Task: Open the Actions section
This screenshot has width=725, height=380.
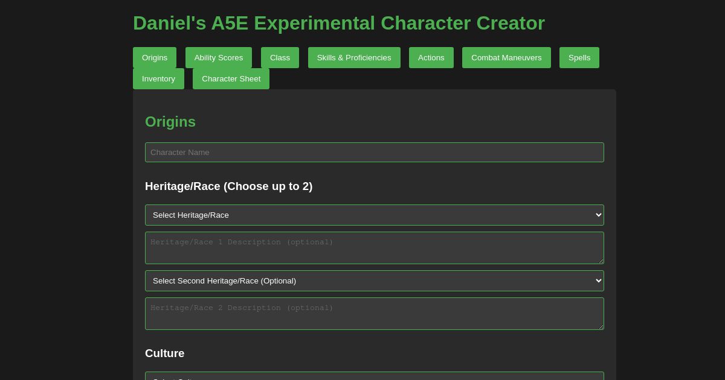Action: click(431, 57)
